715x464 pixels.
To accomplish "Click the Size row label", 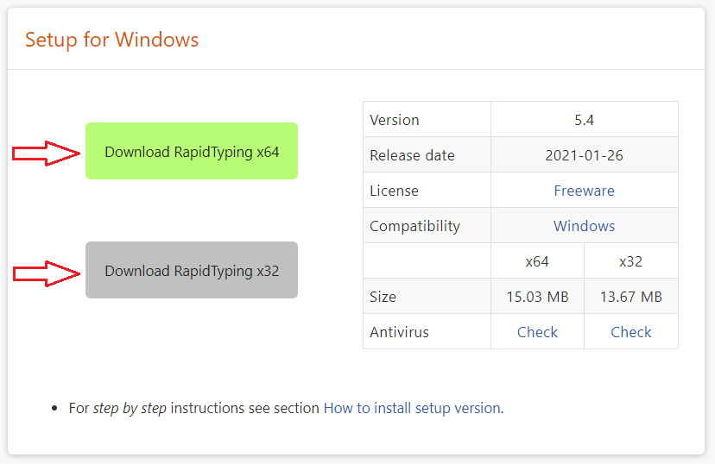I will pyautogui.click(x=383, y=297).
